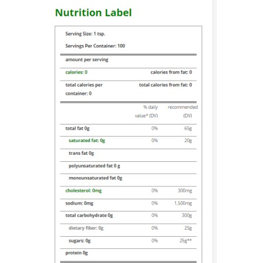263x263 pixels.
Task: Click the monounsaturated fat 0g row
Action: (x=129, y=180)
